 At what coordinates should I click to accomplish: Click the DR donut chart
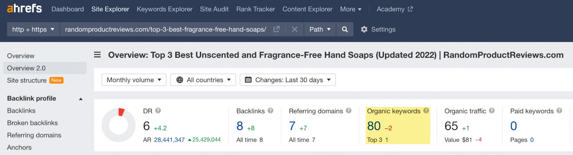tap(119, 125)
